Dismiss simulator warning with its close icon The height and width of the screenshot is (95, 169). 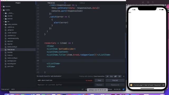coord(163,85)
